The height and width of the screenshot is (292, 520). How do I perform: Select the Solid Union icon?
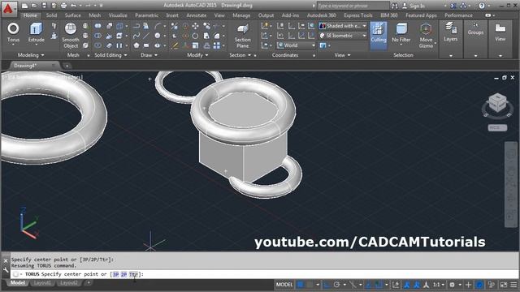click(97, 25)
